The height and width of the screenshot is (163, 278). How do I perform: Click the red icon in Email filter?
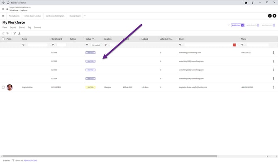pos(234,45)
